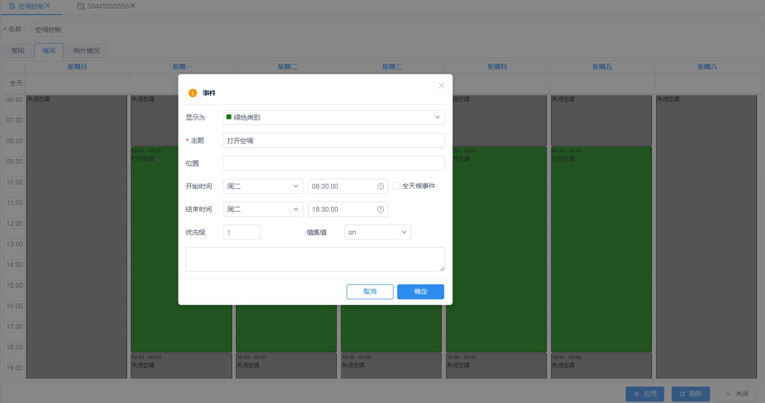Click the clock icon in the 开始时间 field
Viewport: 765px width, 403px height.
pos(381,186)
